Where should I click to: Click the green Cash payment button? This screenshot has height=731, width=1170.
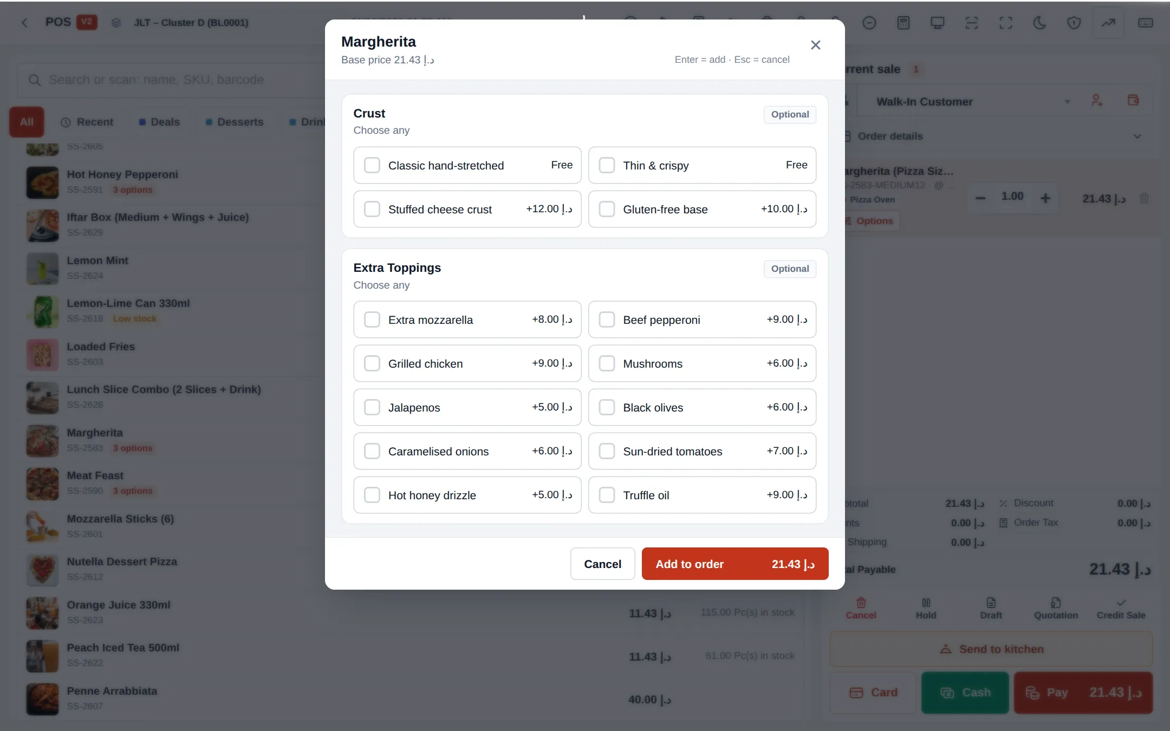pos(965,693)
